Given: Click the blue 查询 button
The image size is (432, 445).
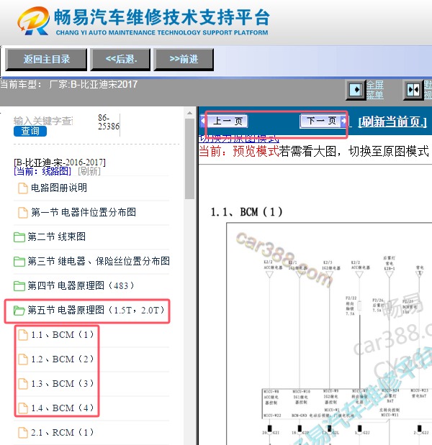Looking at the screenshot, I should (30, 131).
